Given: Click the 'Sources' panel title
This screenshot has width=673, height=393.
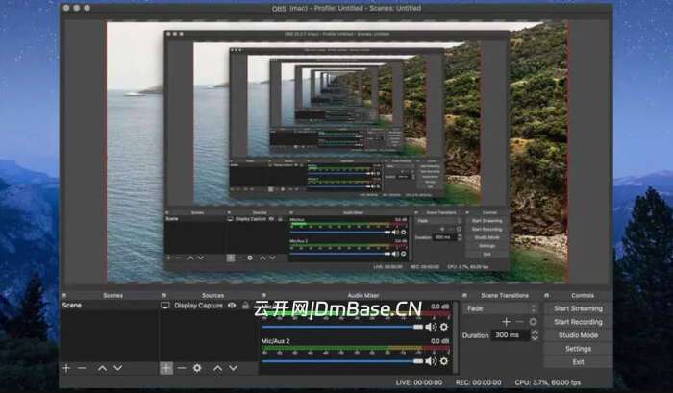Looking at the screenshot, I should [212, 296].
